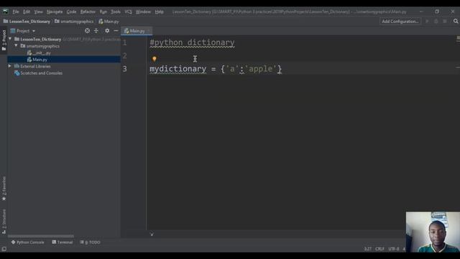Click the Debug bug icon
The height and width of the screenshot is (259, 460).
coord(436,22)
